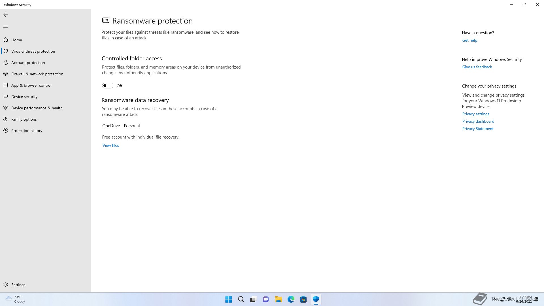Launch Microsoft Edge from taskbar

point(291,299)
